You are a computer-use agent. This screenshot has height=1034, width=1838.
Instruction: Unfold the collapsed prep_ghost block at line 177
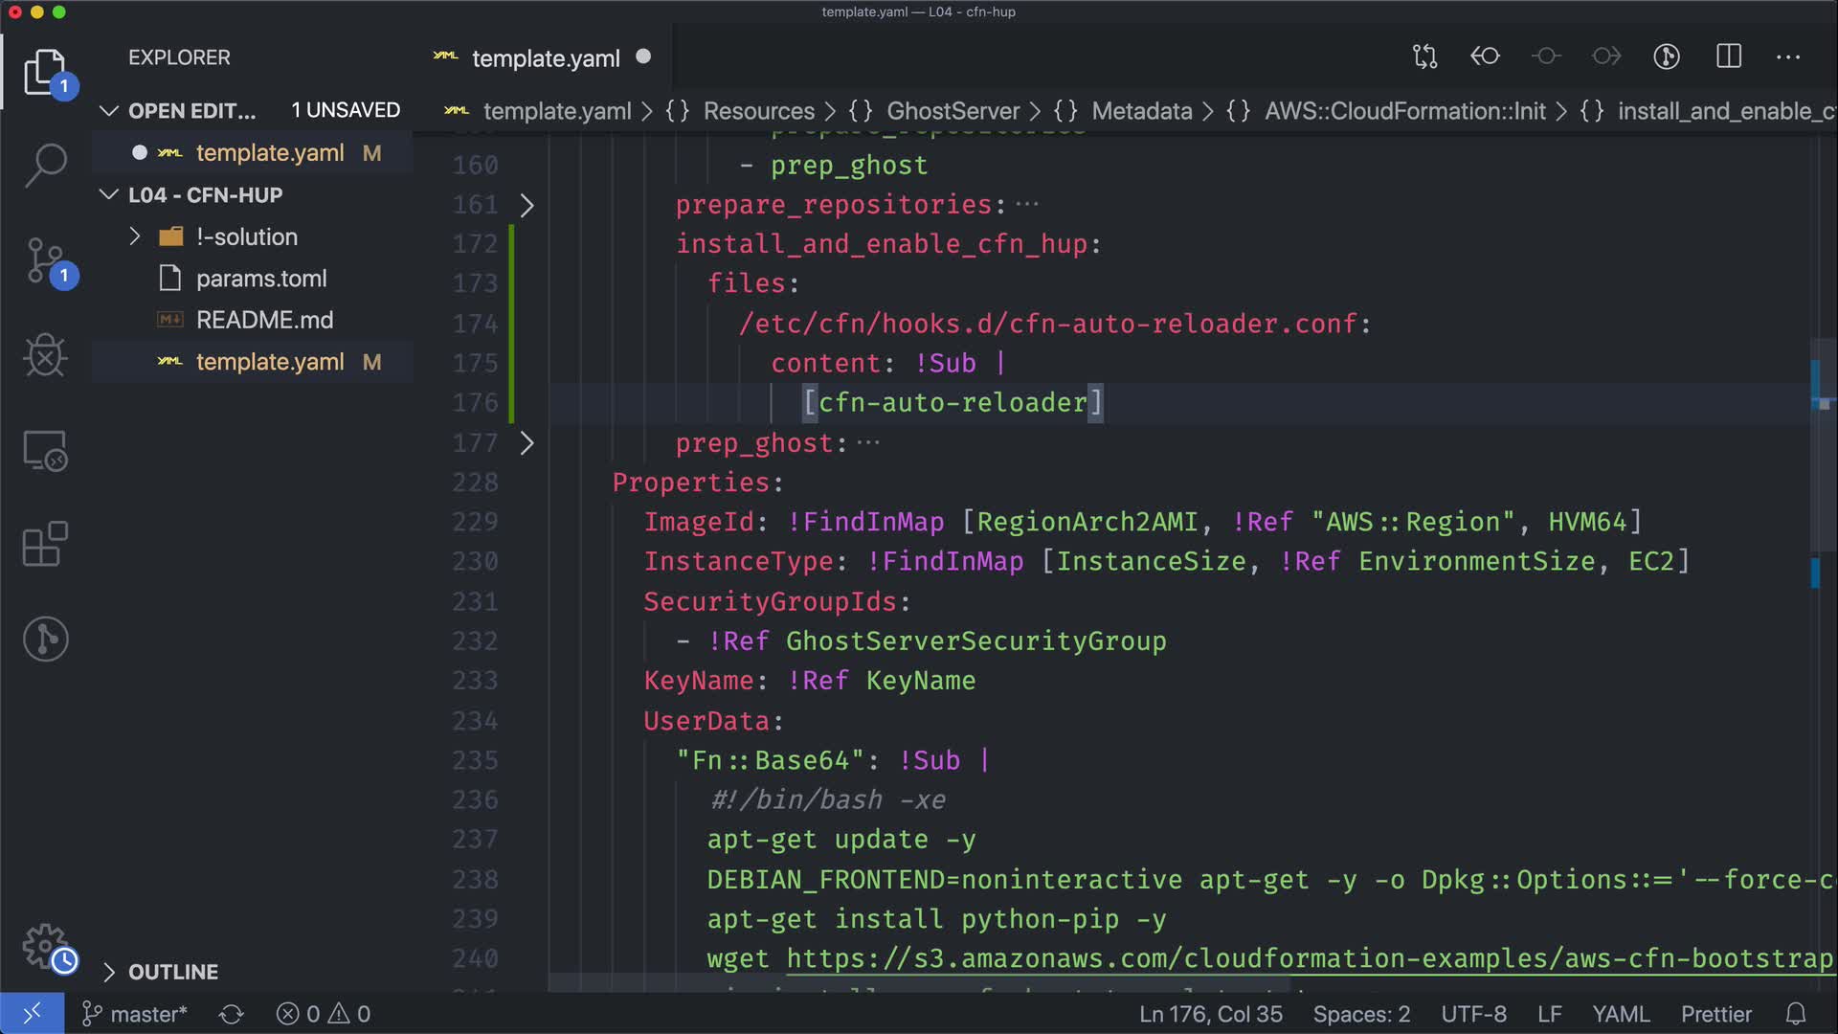click(x=527, y=443)
